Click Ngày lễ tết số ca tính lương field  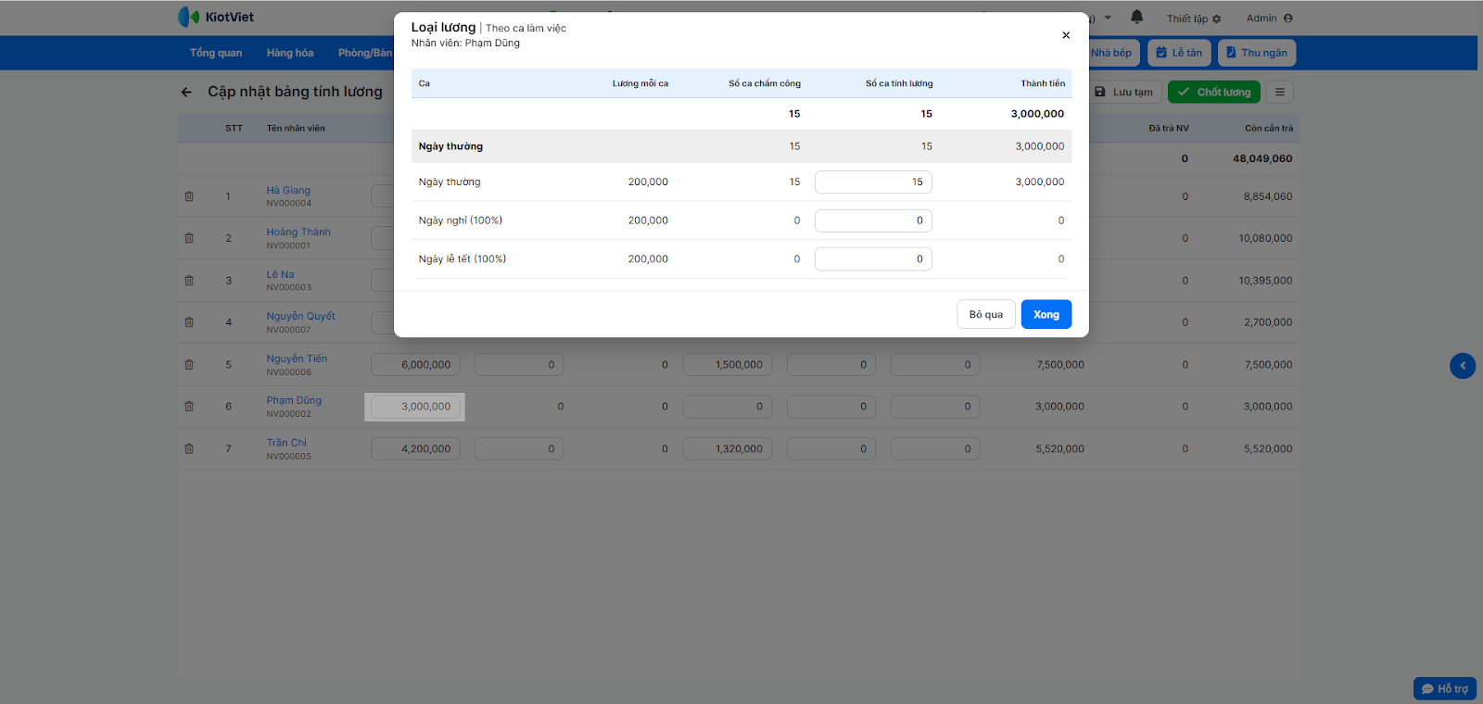pos(873,259)
